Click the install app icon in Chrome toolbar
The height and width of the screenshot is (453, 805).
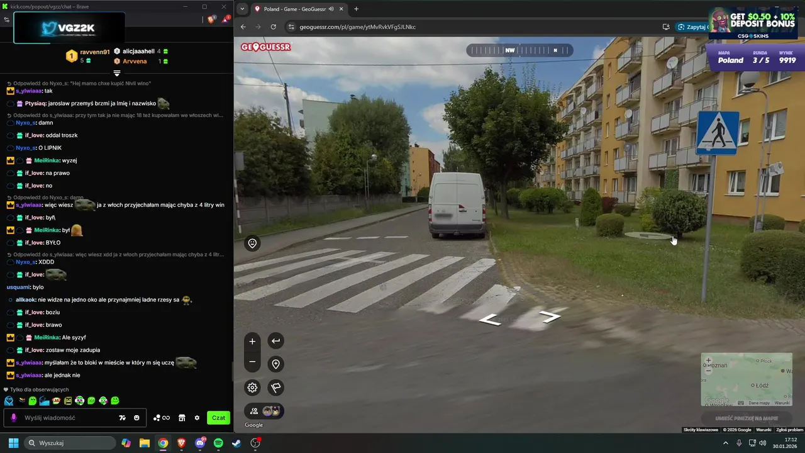(x=666, y=27)
